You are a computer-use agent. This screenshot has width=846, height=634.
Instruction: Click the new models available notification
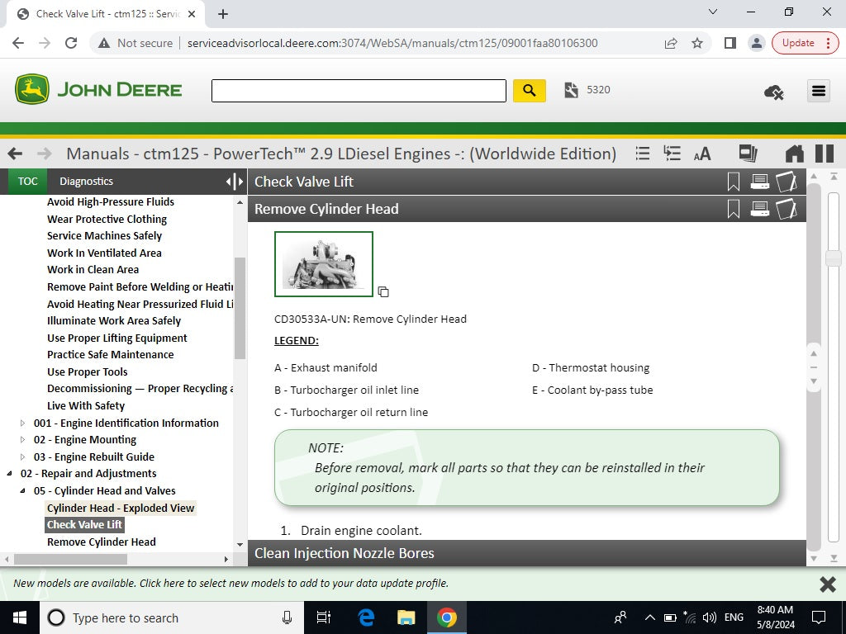pos(231,584)
